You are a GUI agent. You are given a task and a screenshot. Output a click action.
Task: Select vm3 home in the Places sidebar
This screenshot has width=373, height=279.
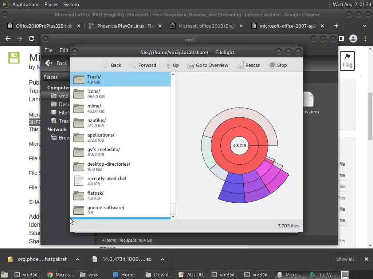pyautogui.click(x=60, y=96)
